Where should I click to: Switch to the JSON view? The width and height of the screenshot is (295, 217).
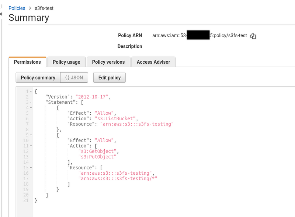(74, 78)
